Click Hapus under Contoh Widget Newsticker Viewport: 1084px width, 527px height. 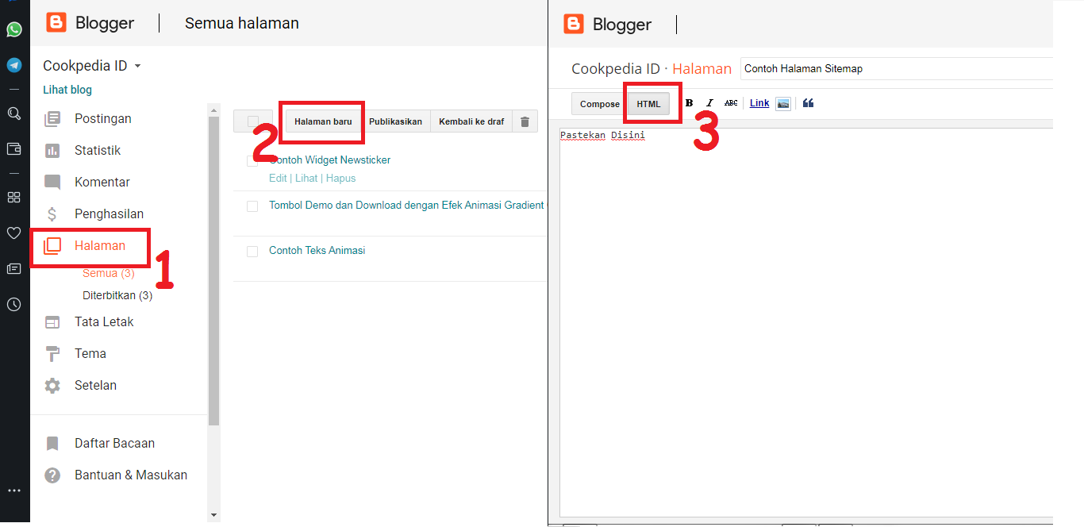(341, 179)
